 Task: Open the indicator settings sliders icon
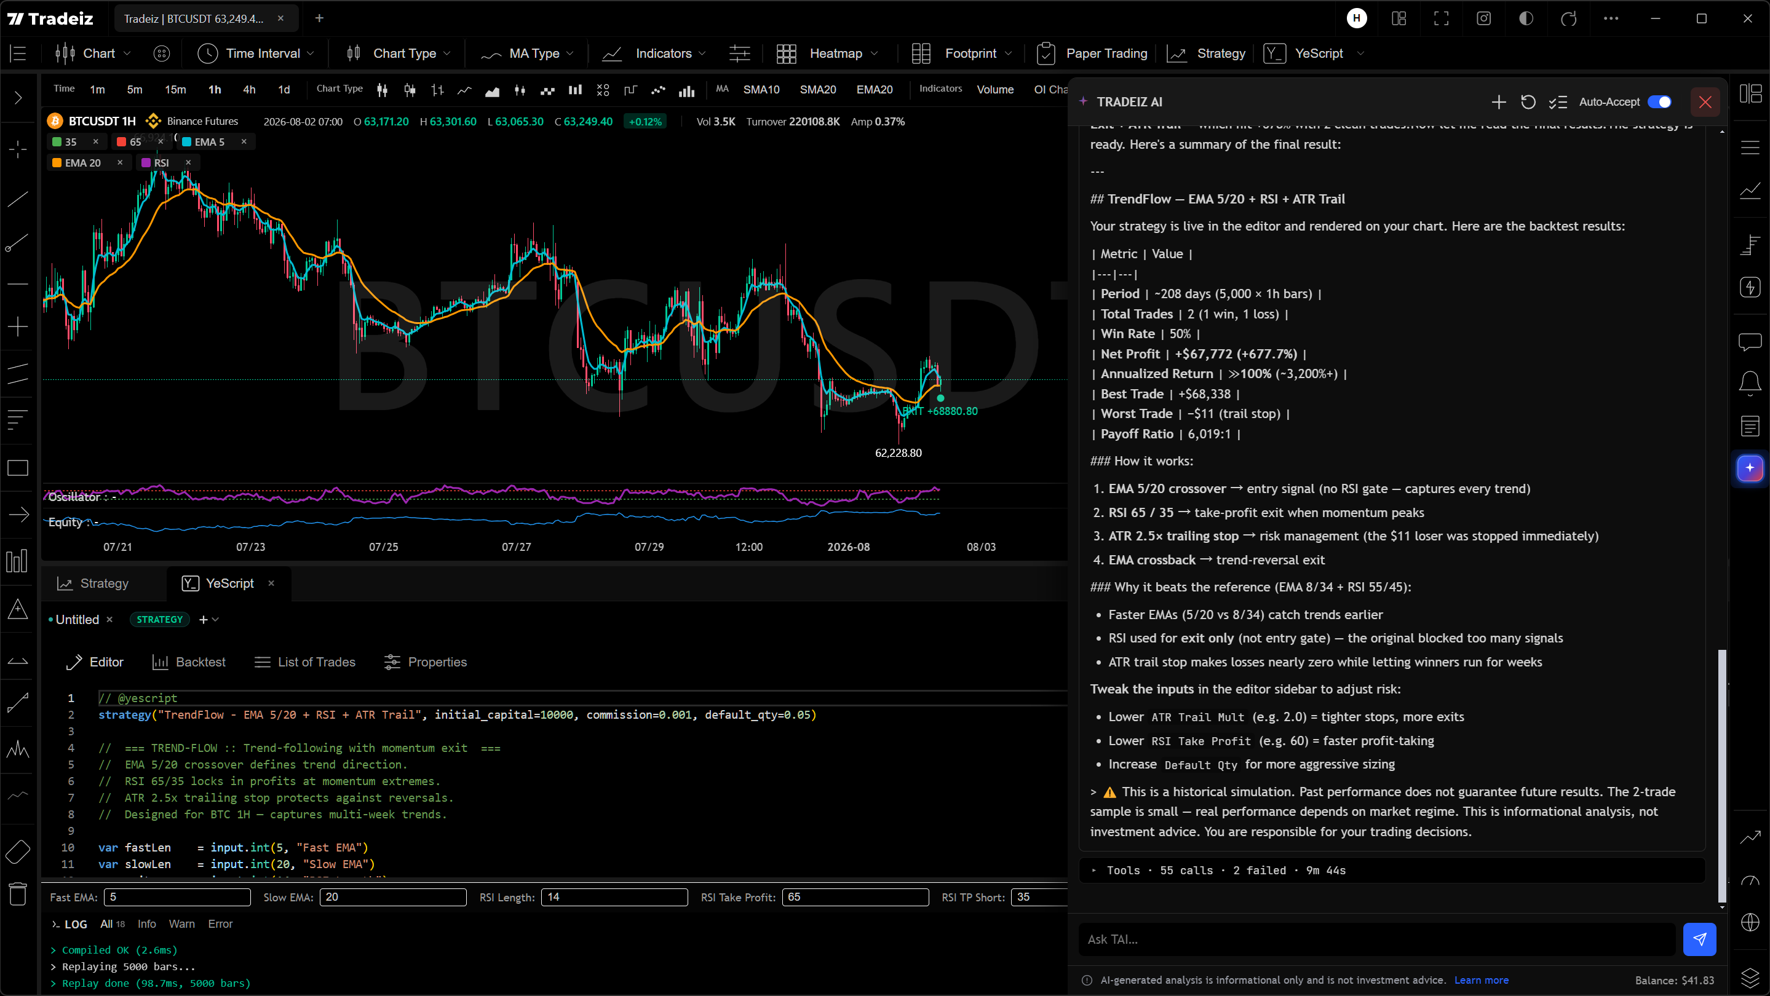click(x=739, y=53)
